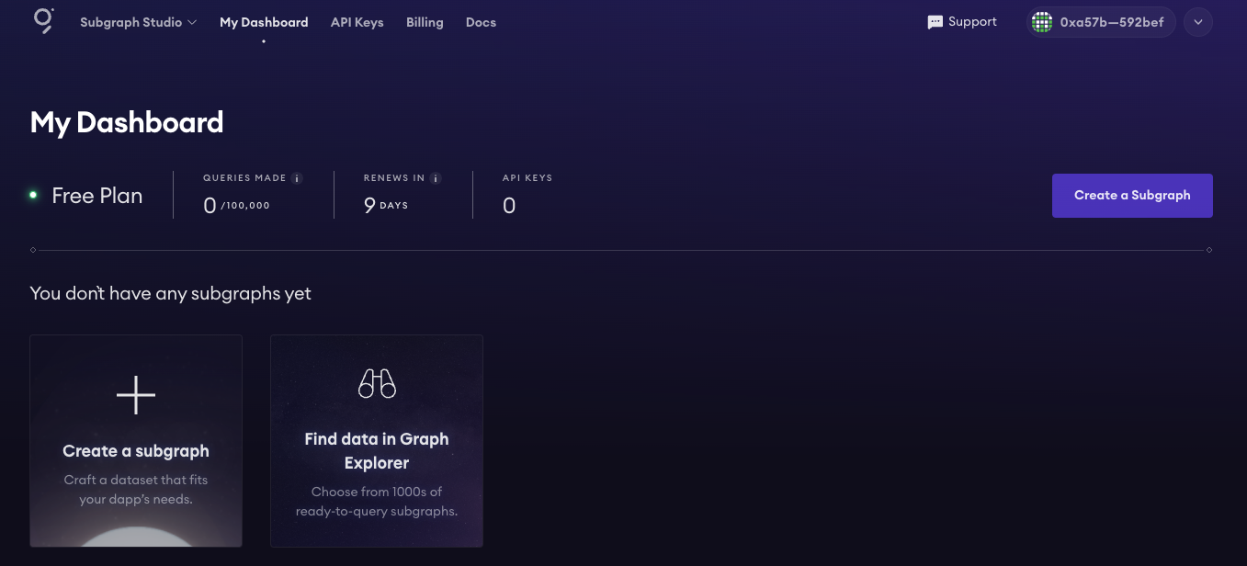Click the Renews In info icon
Image resolution: width=1247 pixels, height=566 pixels.
tap(436, 178)
